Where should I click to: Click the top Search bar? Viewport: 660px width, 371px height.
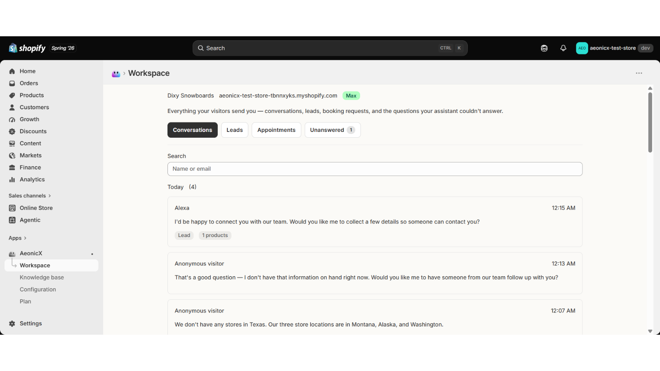point(330,48)
